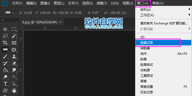Open the 编辑(E) menu
The height and width of the screenshot is (96, 192).
click(x=31, y=3)
